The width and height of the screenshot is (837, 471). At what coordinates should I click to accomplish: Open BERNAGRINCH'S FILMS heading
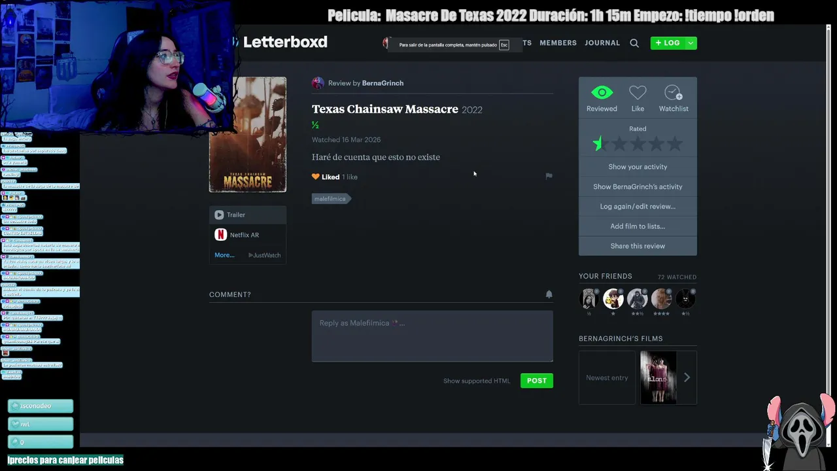coord(621,339)
